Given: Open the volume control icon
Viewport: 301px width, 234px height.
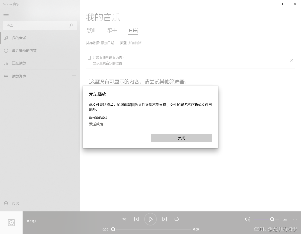Looking at the screenshot, I should (248, 219).
